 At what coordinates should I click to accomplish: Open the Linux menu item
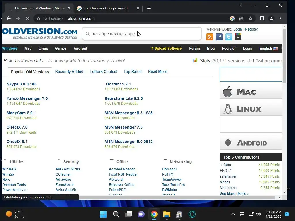coord(43,48)
